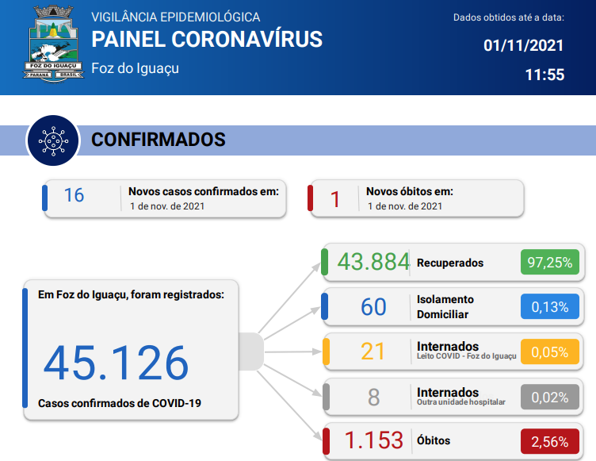The width and height of the screenshot is (596, 461).
Task: Click the date under Novos casos confirmados
Action: pos(167,206)
